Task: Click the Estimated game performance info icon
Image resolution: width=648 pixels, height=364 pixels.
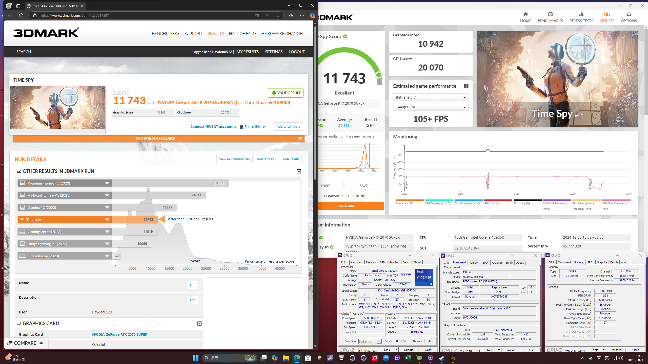Action: 466,86
